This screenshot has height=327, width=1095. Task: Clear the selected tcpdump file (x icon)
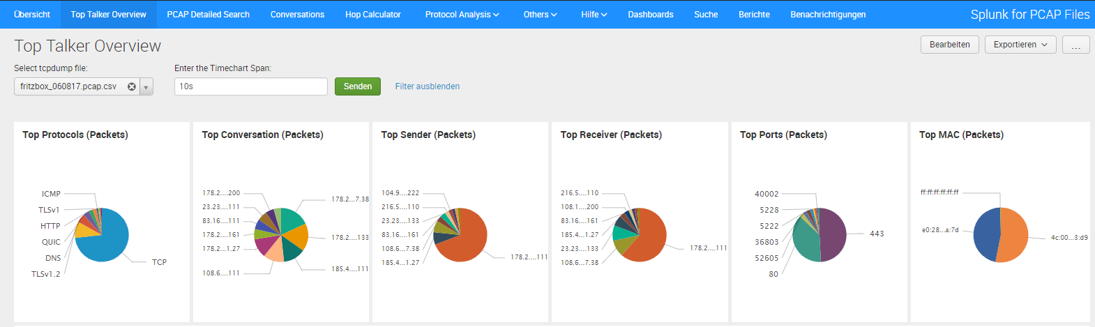131,86
